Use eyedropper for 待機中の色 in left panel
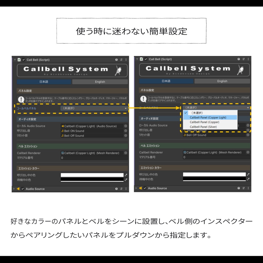 pos(126,180)
